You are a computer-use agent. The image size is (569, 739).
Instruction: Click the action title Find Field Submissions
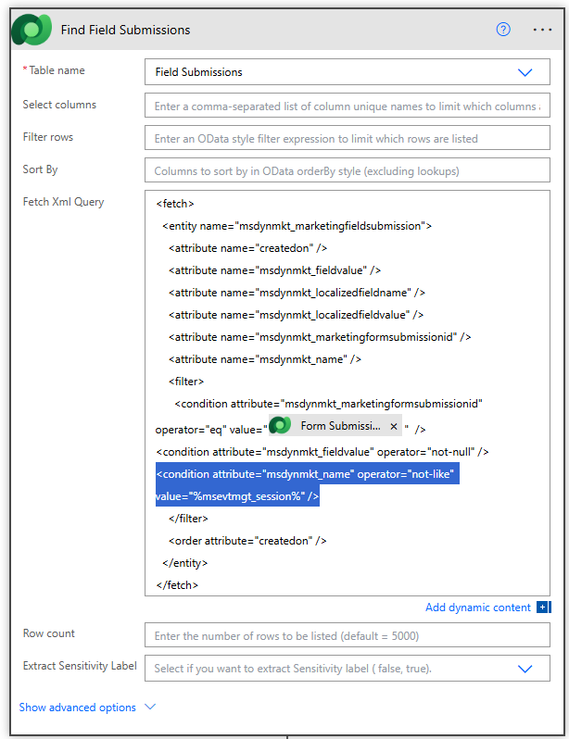(125, 30)
